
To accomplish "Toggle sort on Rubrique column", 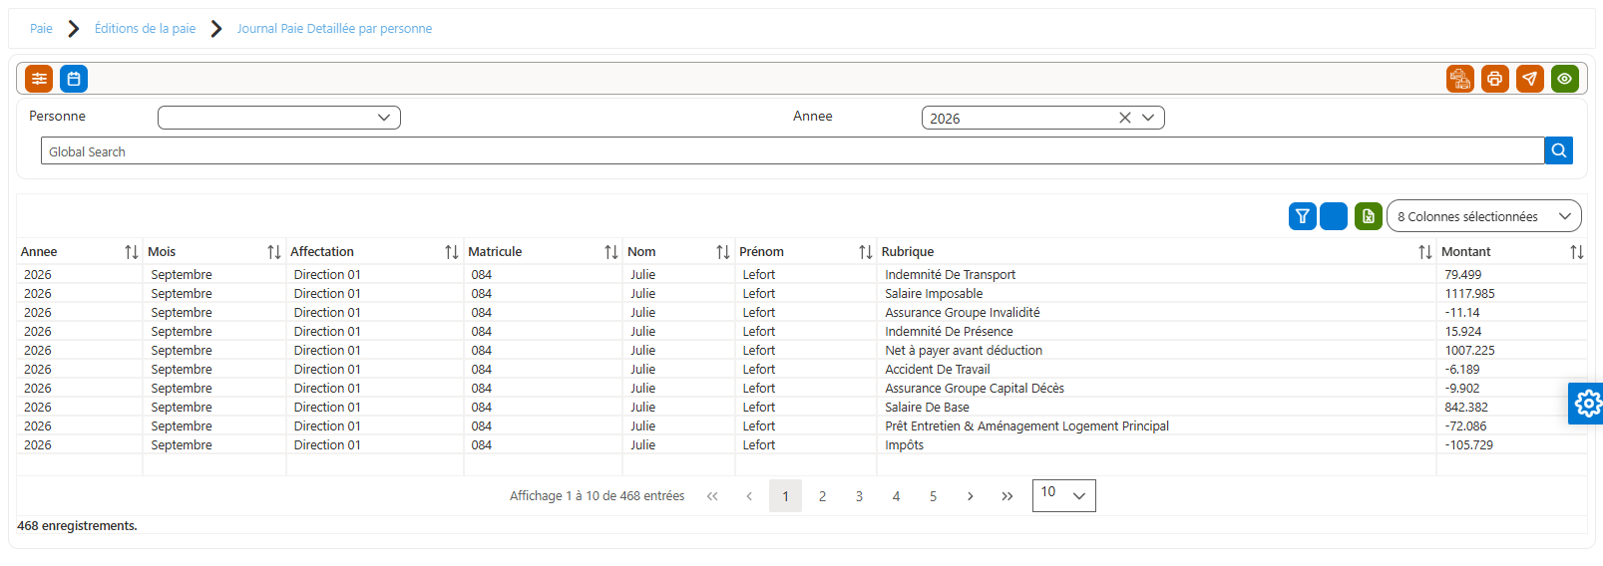I will pyautogui.click(x=1424, y=252).
